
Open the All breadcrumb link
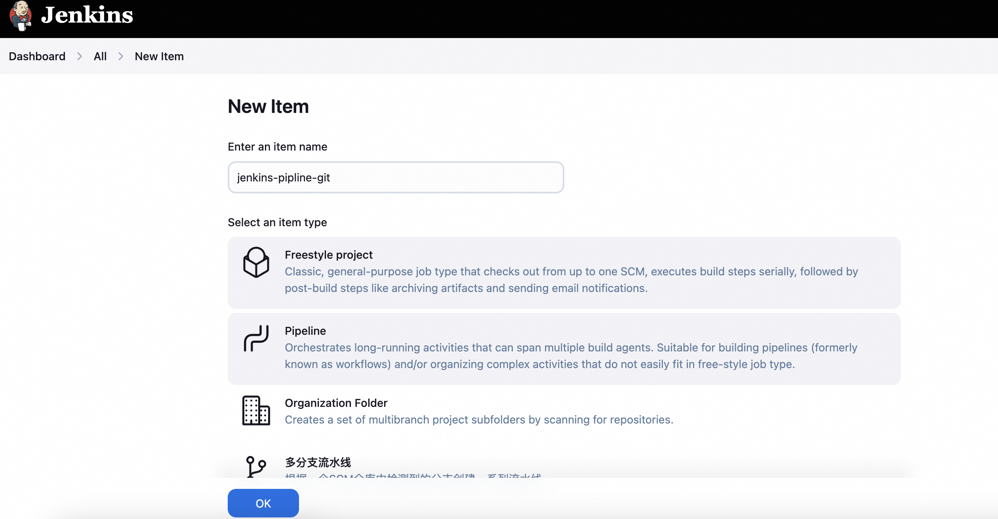click(100, 56)
